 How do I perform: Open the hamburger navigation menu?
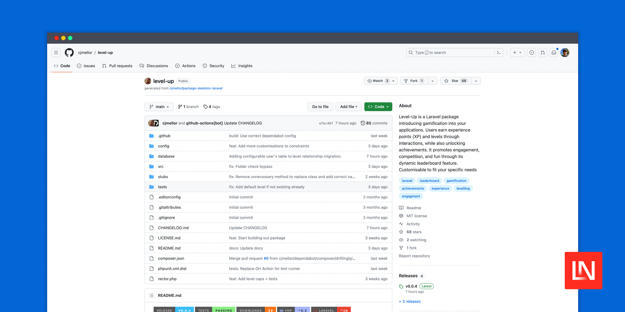point(56,52)
